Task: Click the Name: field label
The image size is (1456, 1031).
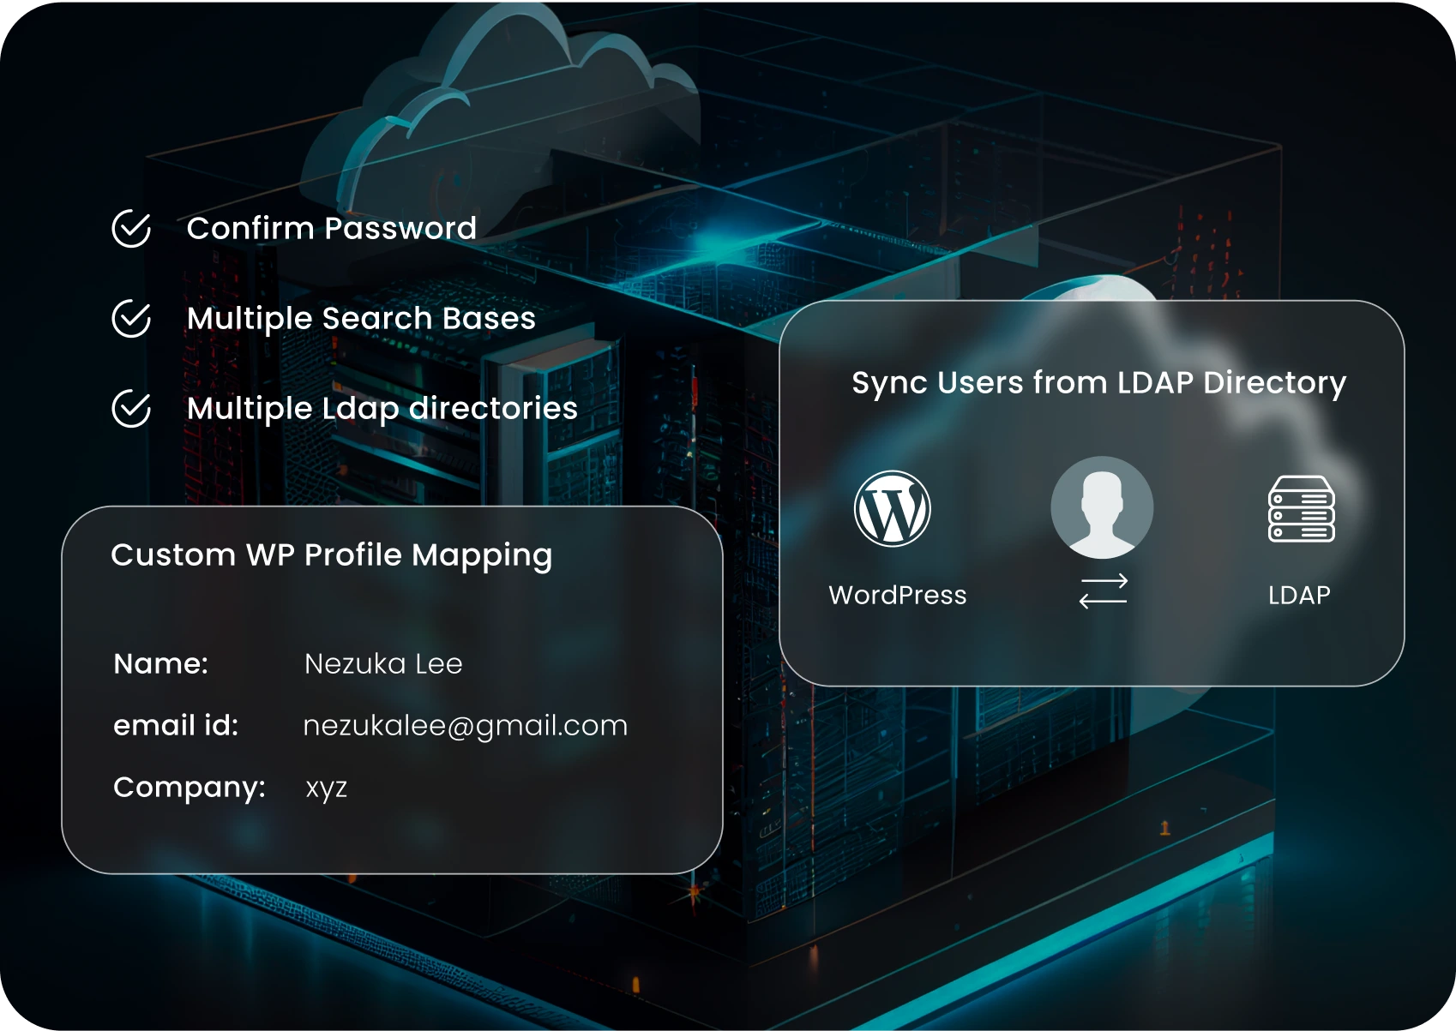Action: click(161, 663)
